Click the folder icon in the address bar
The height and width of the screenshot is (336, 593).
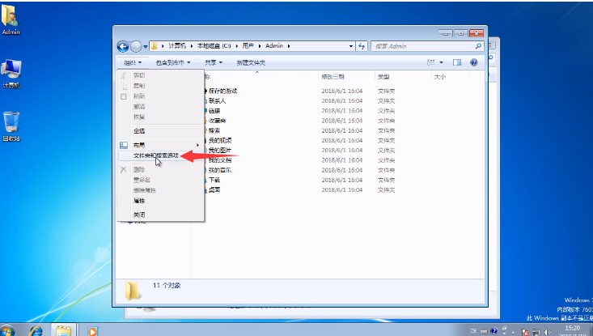pos(154,46)
